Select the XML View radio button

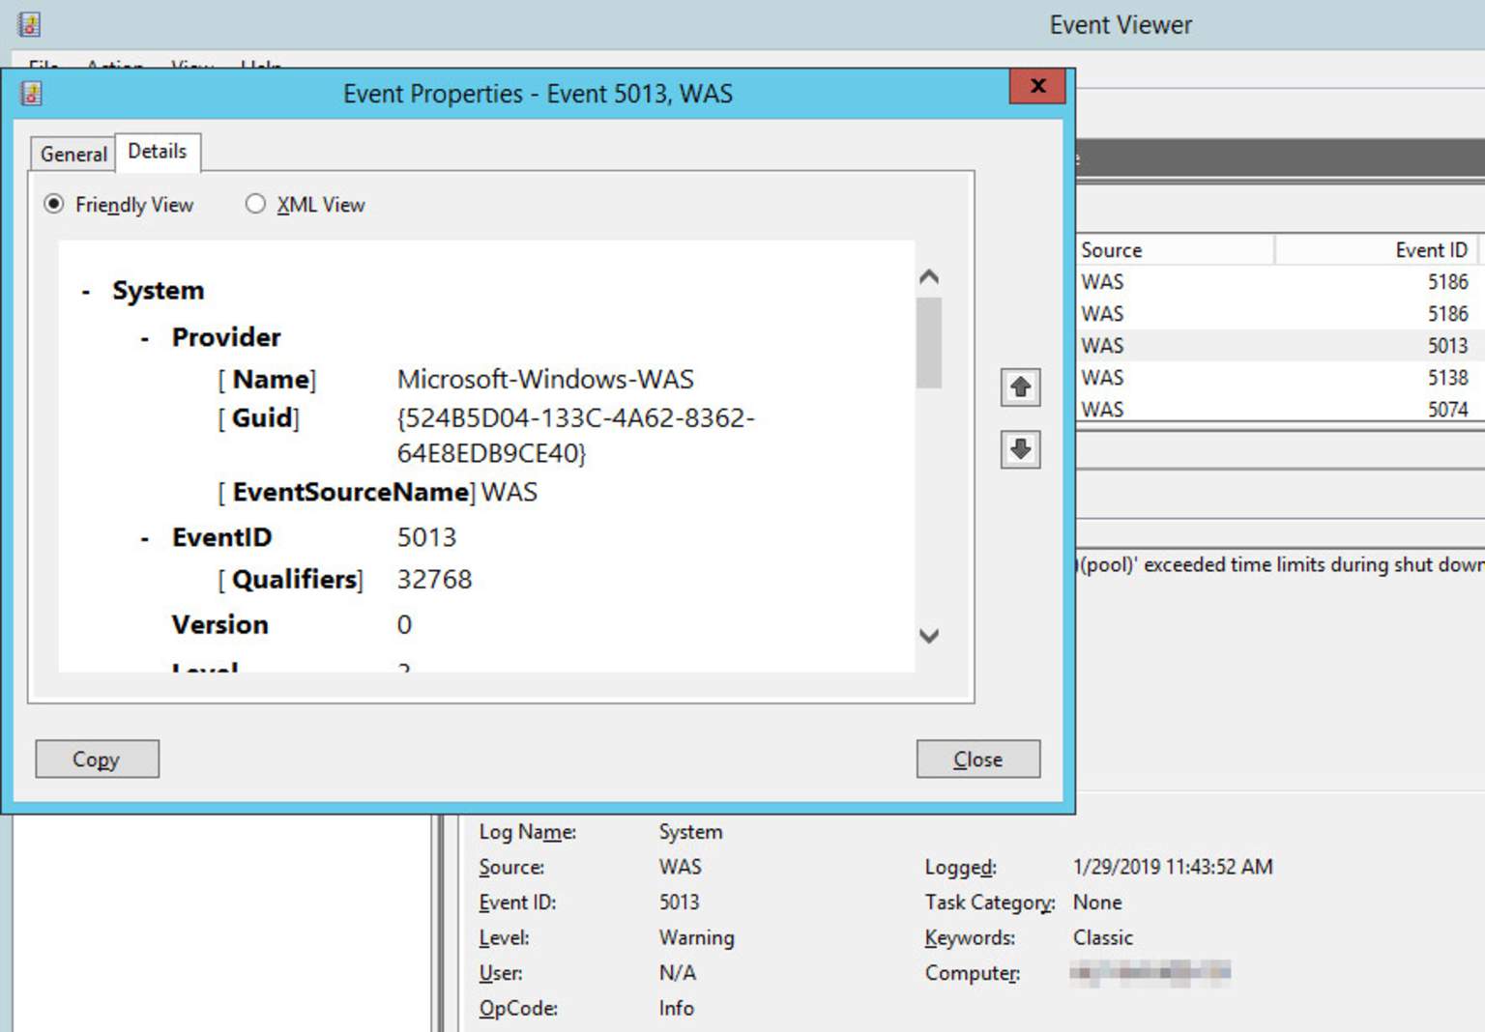pos(256,204)
